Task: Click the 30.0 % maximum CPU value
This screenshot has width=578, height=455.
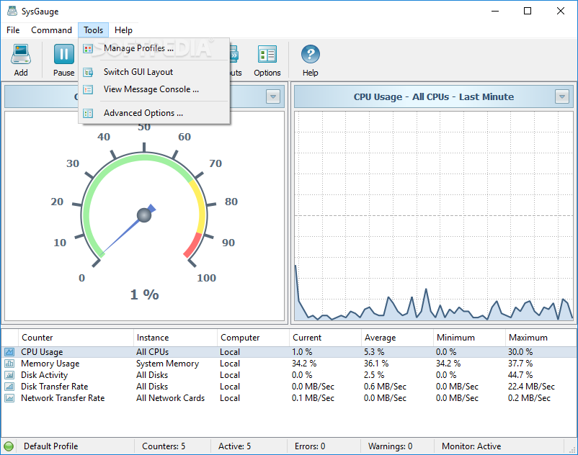Action: pos(520,352)
